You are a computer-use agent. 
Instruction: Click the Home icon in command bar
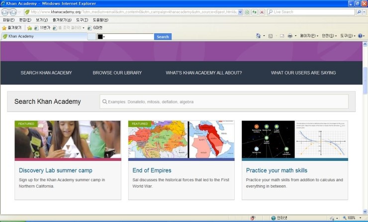click(x=258, y=36)
